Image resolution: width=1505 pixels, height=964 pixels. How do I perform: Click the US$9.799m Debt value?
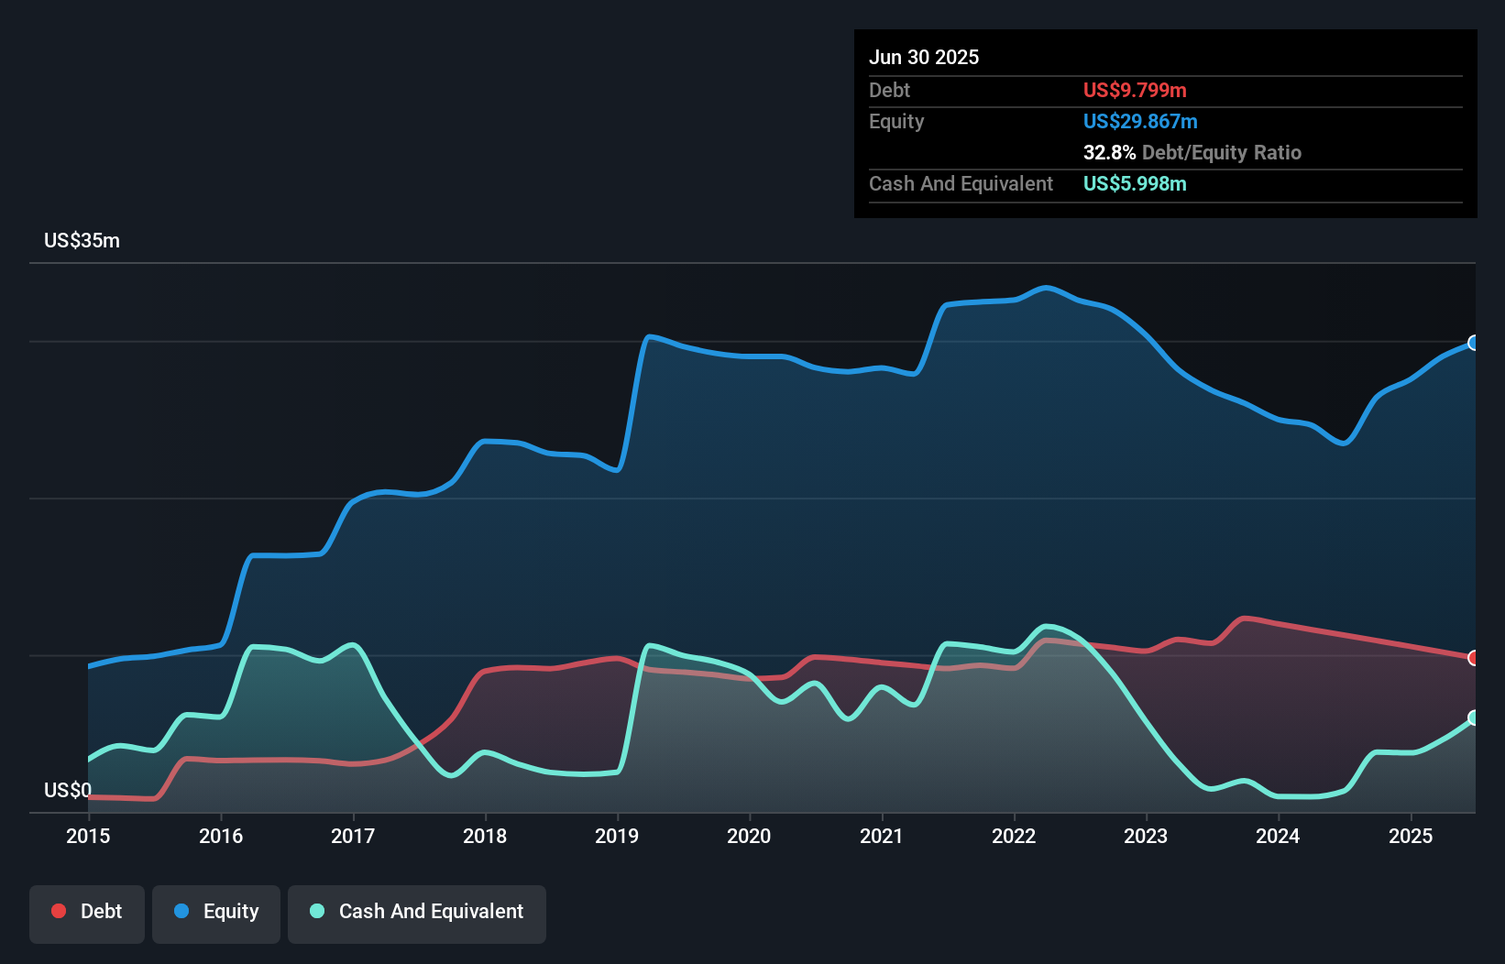[x=1135, y=90]
